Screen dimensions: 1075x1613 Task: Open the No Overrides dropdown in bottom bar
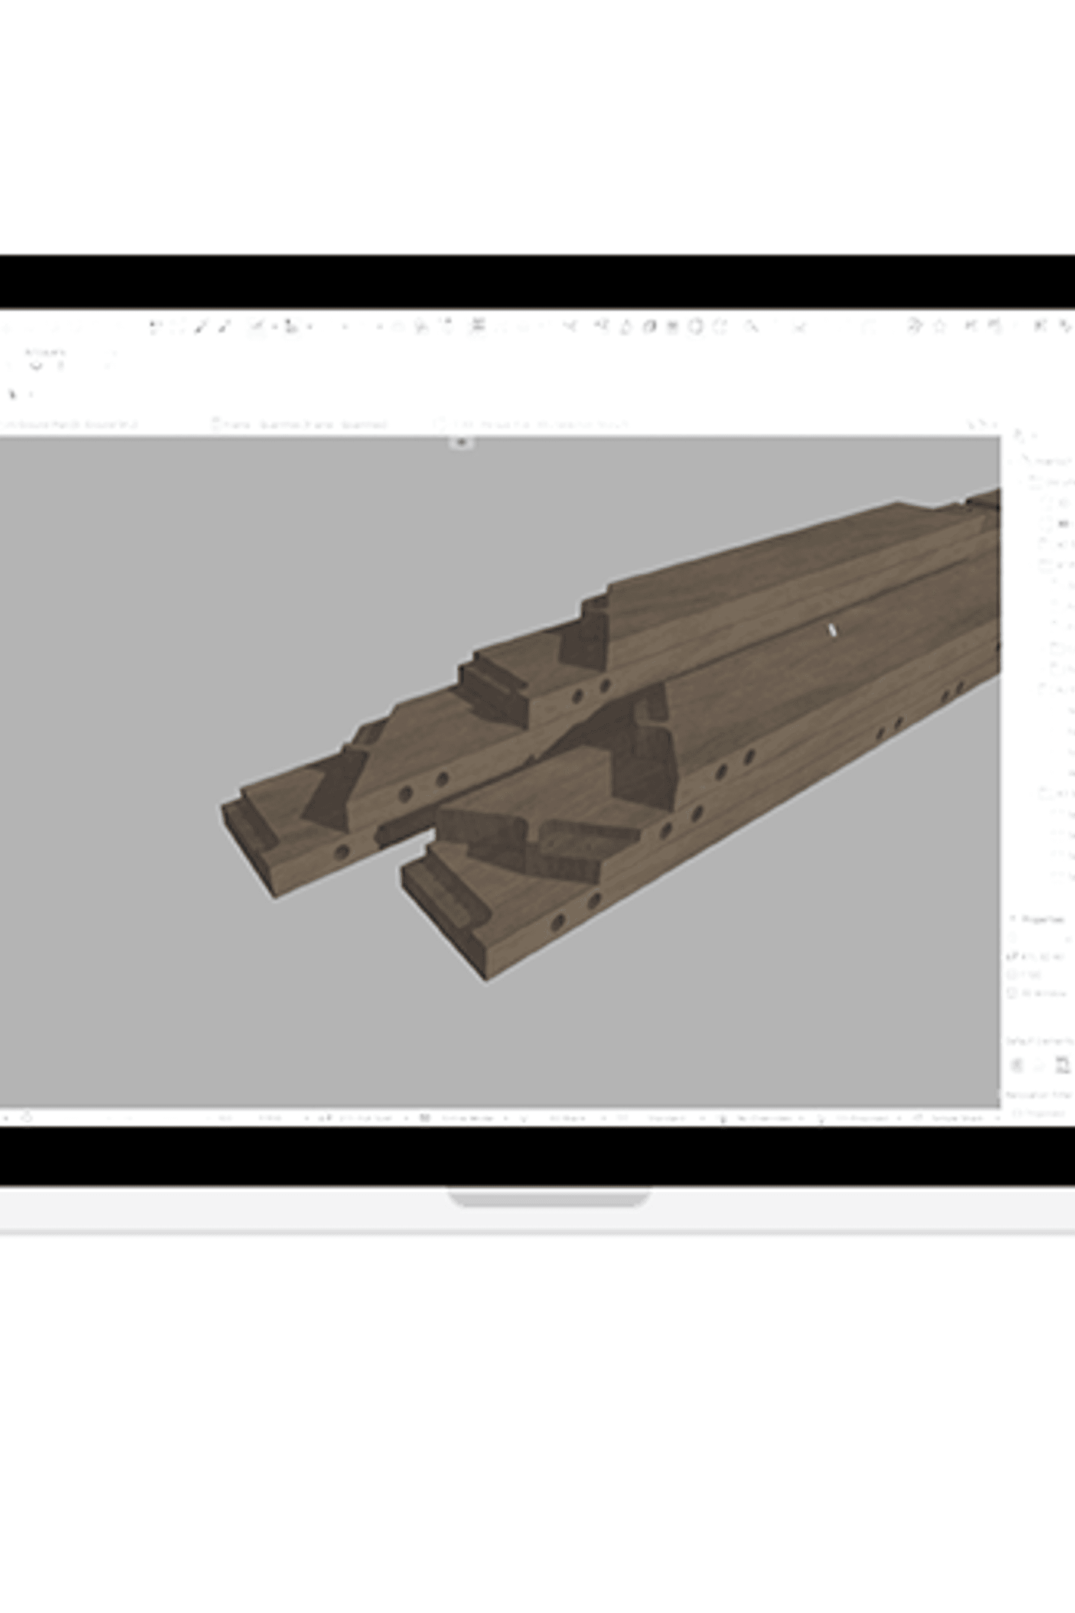(761, 1118)
